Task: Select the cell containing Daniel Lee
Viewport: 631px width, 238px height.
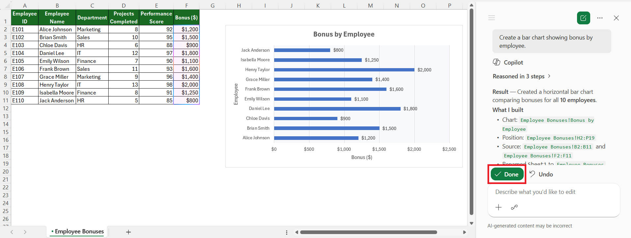Action: [x=57, y=53]
